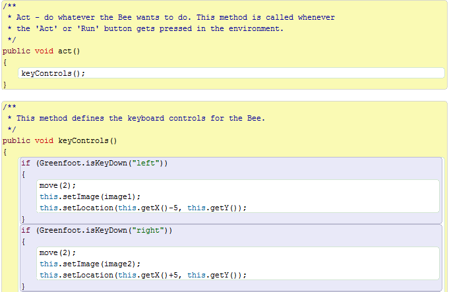Click the setLocation line with getX()+5
Screen dimensions: 449x292
(x=143, y=275)
